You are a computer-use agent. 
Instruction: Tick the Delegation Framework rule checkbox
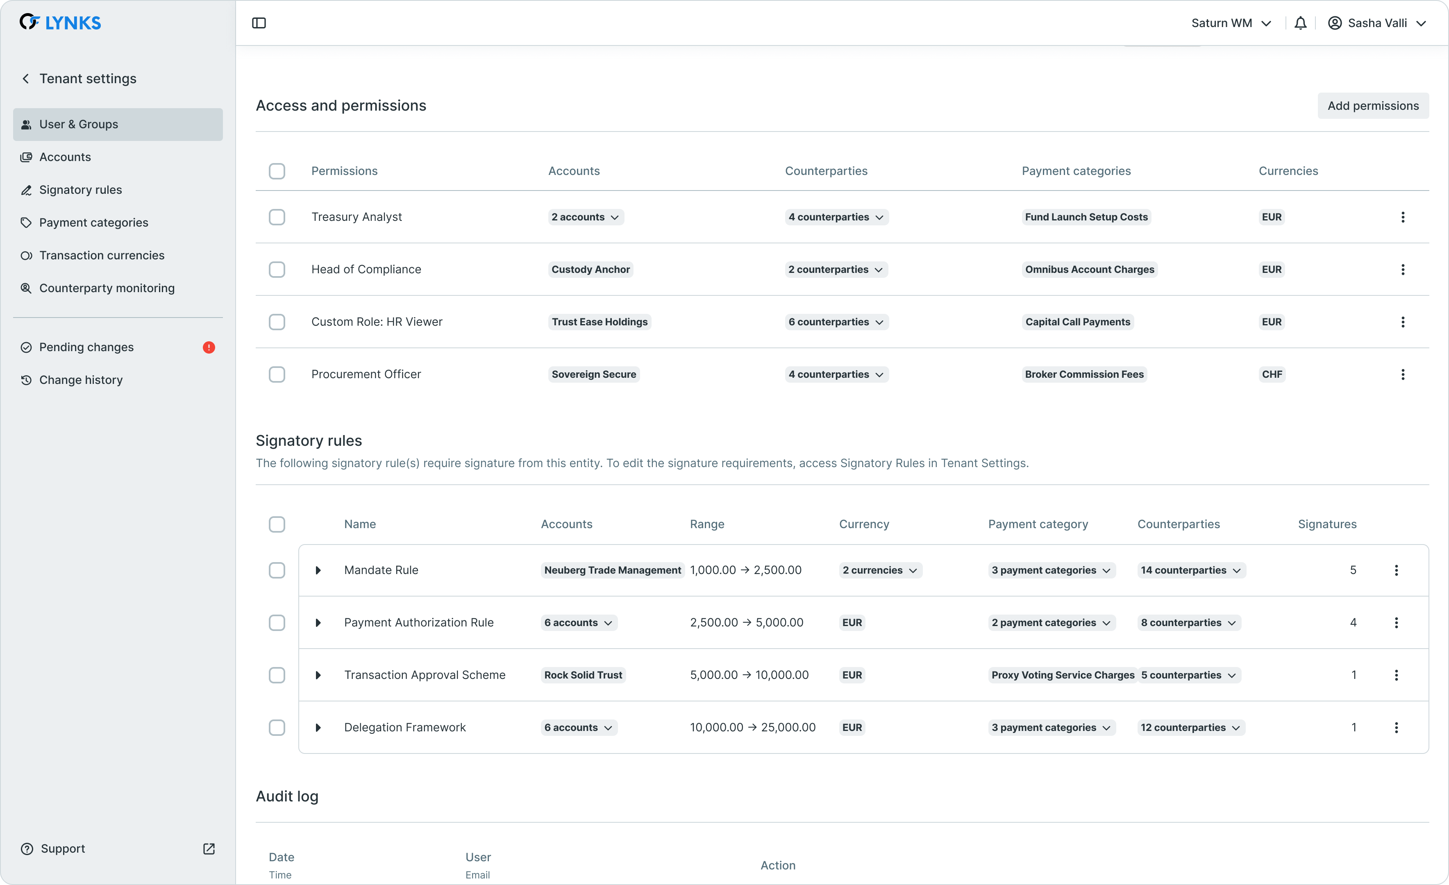click(277, 727)
